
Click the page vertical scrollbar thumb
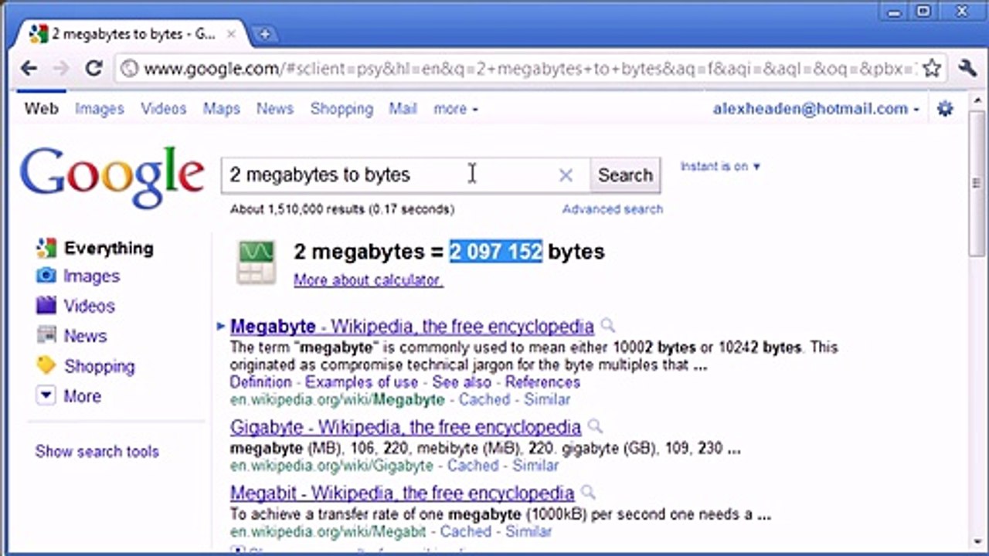(977, 185)
